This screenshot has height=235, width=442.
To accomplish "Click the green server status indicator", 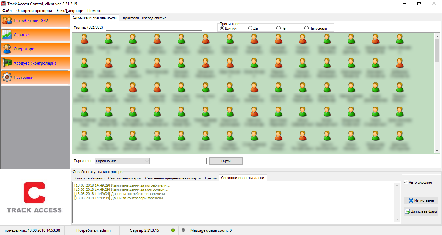I will pyautogui.click(x=173, y=230).
